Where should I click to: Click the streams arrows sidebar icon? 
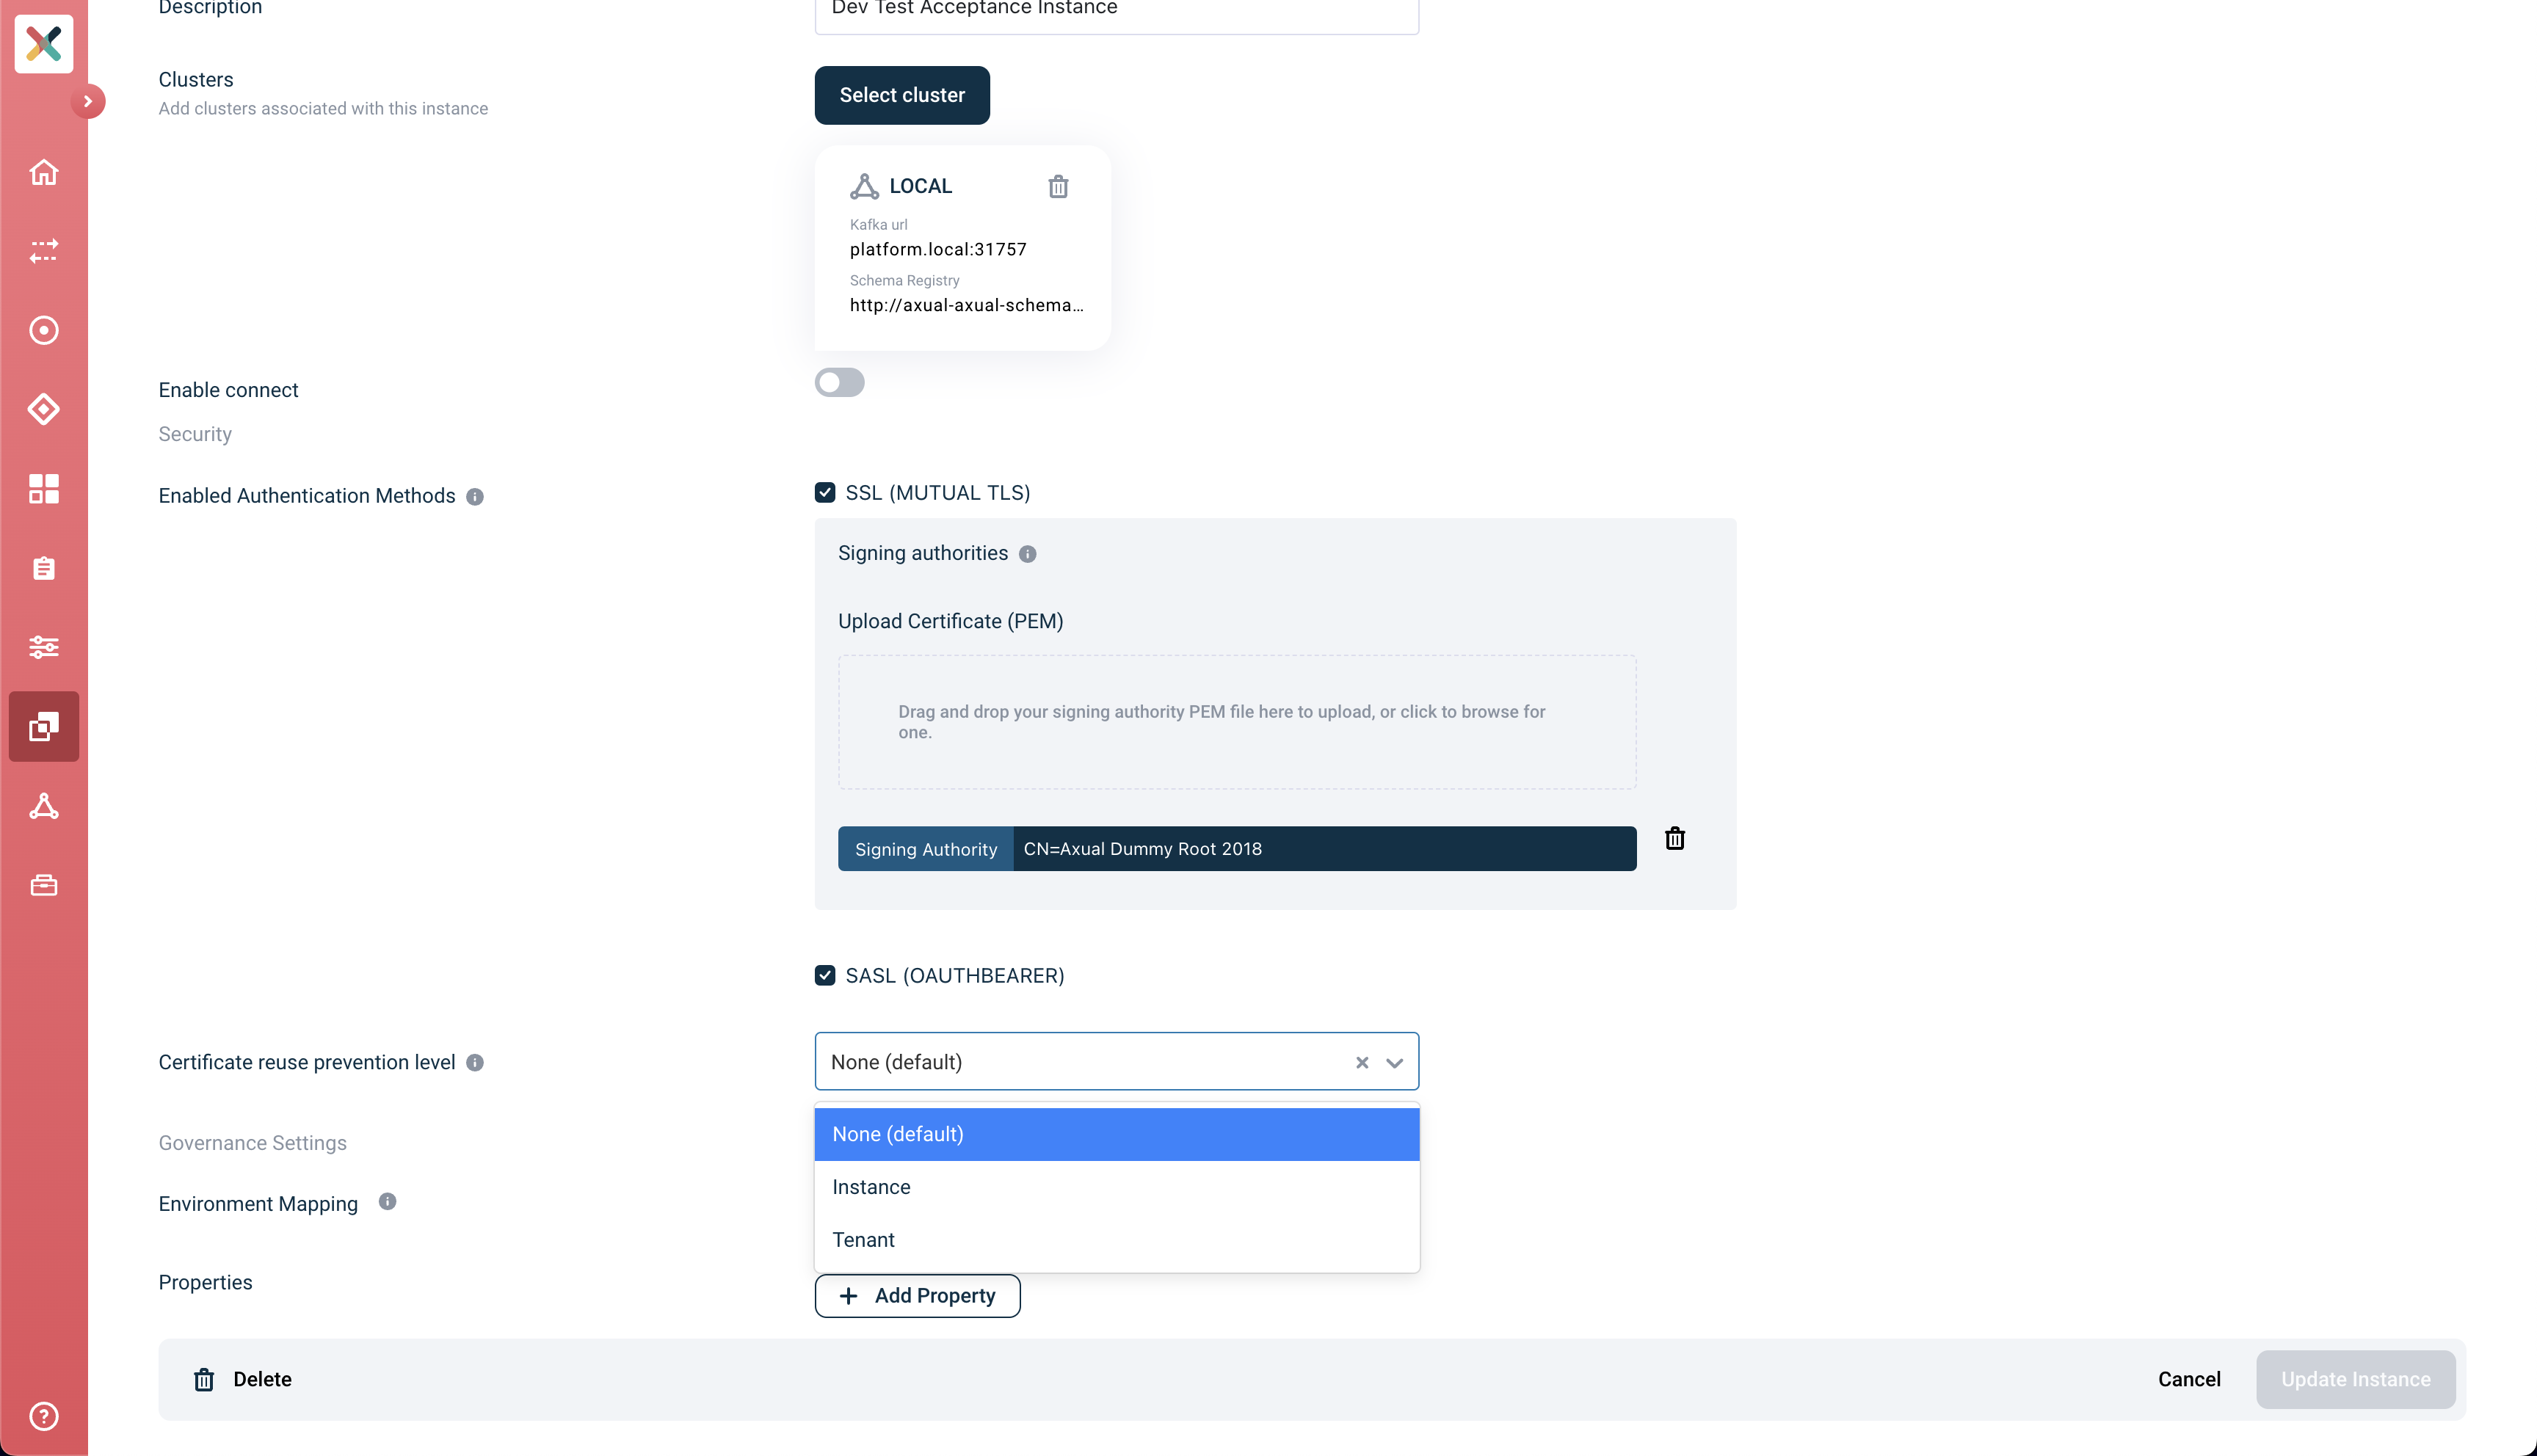pos(43,251)
